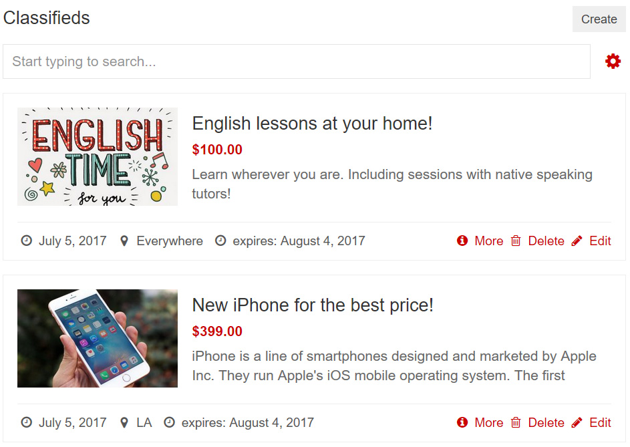Click the pencil icon for iPhone listing

(x=577, y=422)
